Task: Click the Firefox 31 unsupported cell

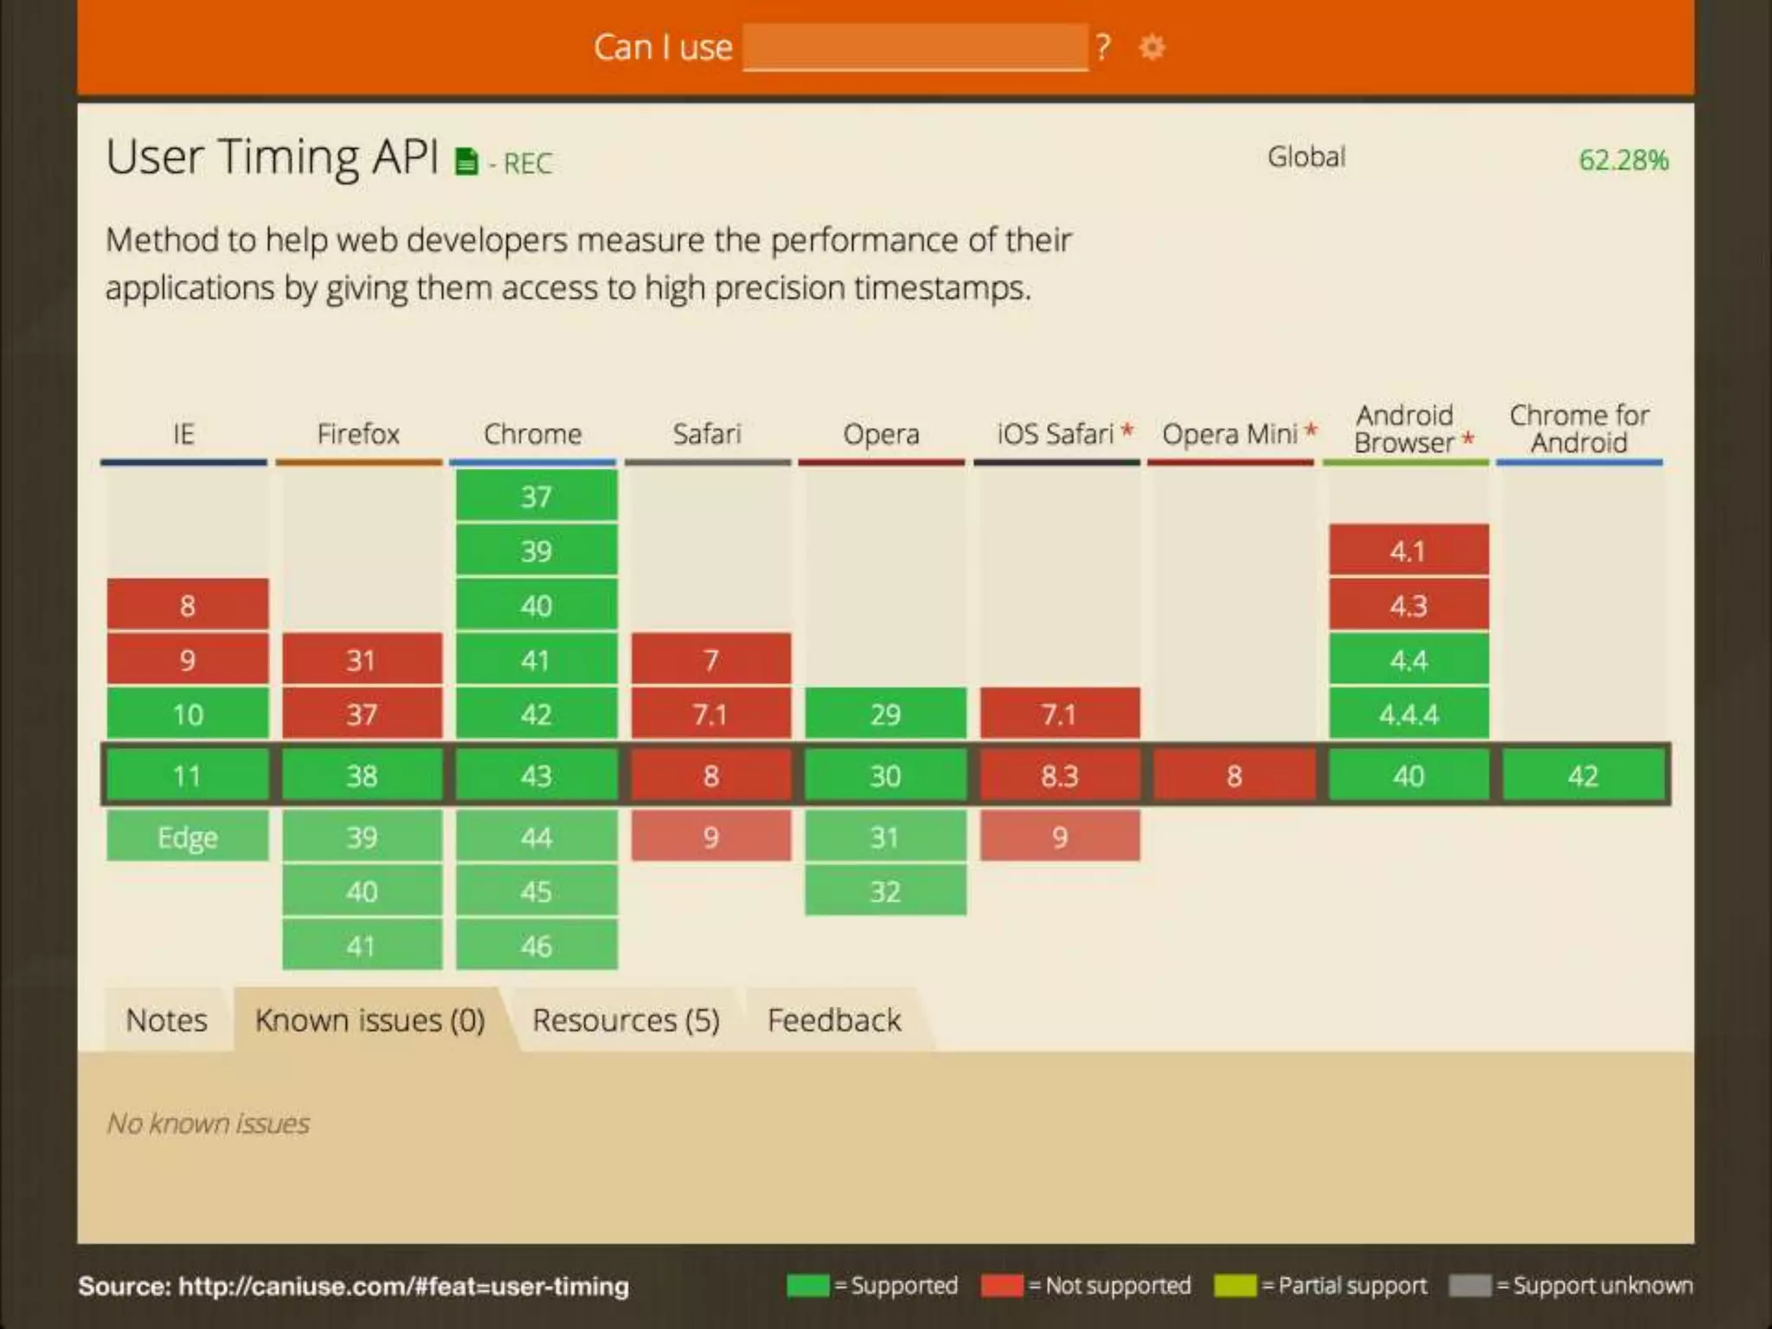Action: (362, 660)
